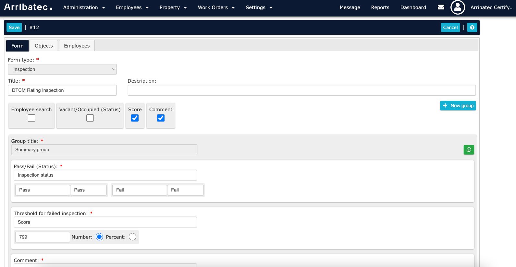This screenshot has width=516, height=267.
Task: Expand the Work Orders menu
Action: click(x=216, y=7)
